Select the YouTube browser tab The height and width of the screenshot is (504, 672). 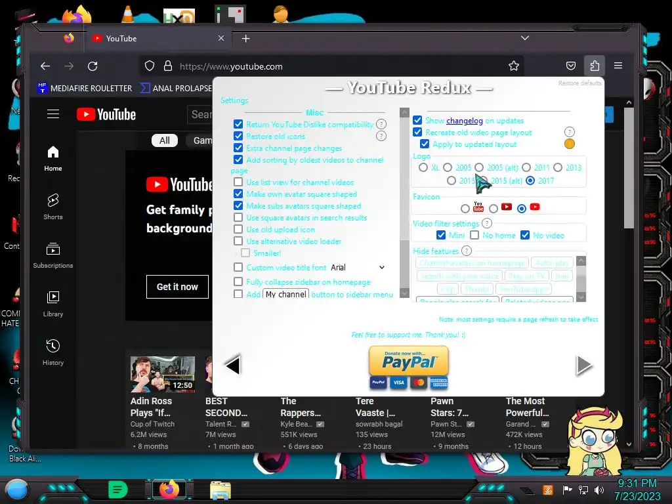tap(159, 39)
